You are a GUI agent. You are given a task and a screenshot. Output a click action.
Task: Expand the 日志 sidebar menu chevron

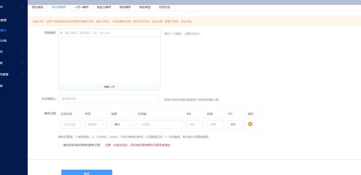pyautogui.click(x=22, y=52)
